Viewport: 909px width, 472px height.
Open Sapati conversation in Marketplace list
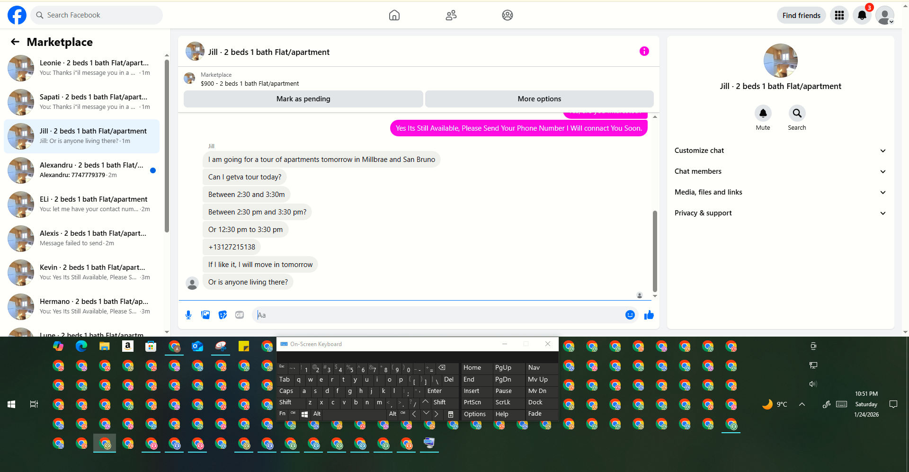pos(81,102)
